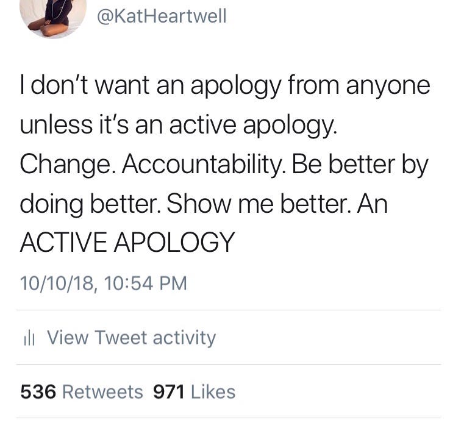The height and width of the screenshot is (428, 450).
Task: Click the ACTIVE APOLOGY text line
Action: [x=127, y=243]
